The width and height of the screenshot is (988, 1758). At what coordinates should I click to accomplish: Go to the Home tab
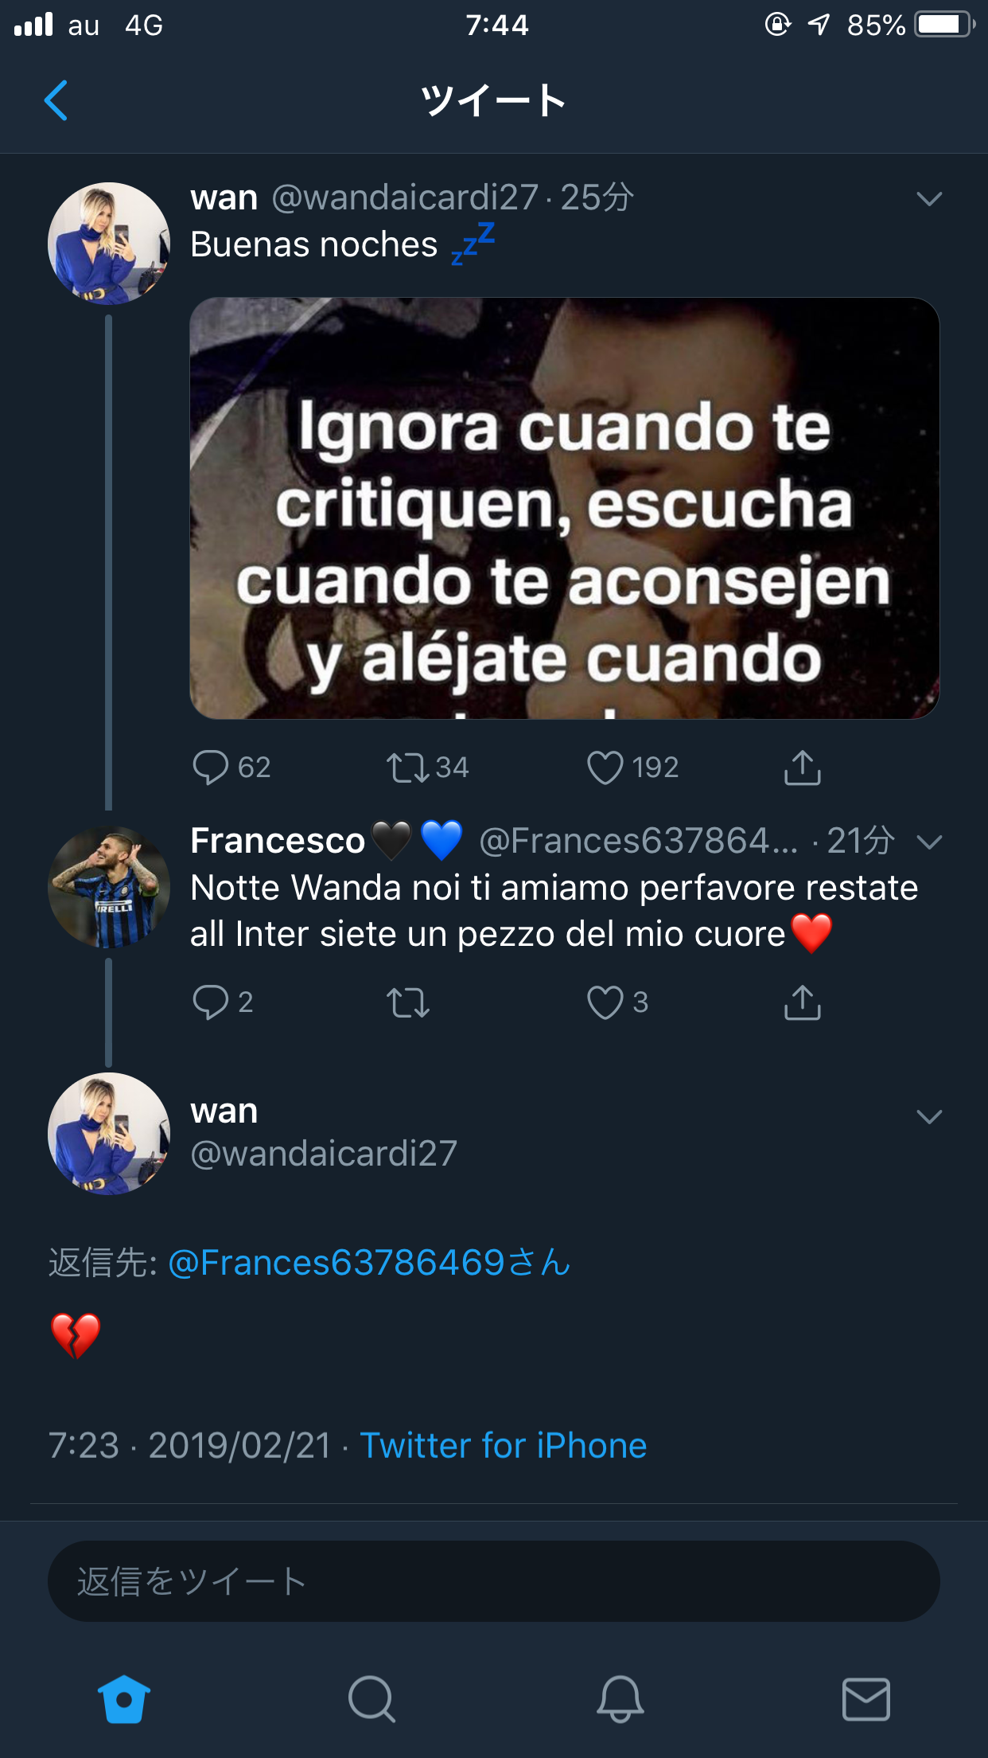124,1699
